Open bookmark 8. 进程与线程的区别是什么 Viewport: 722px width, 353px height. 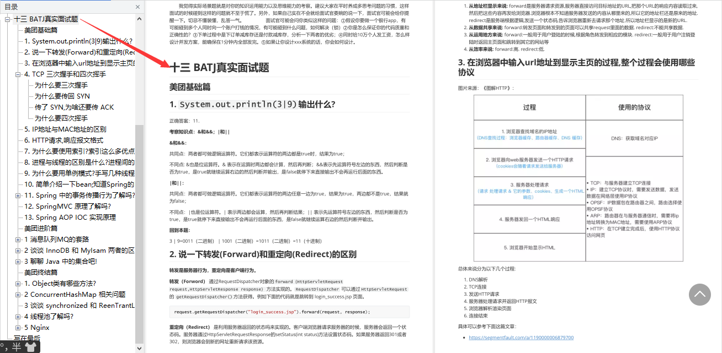[79, 162]
